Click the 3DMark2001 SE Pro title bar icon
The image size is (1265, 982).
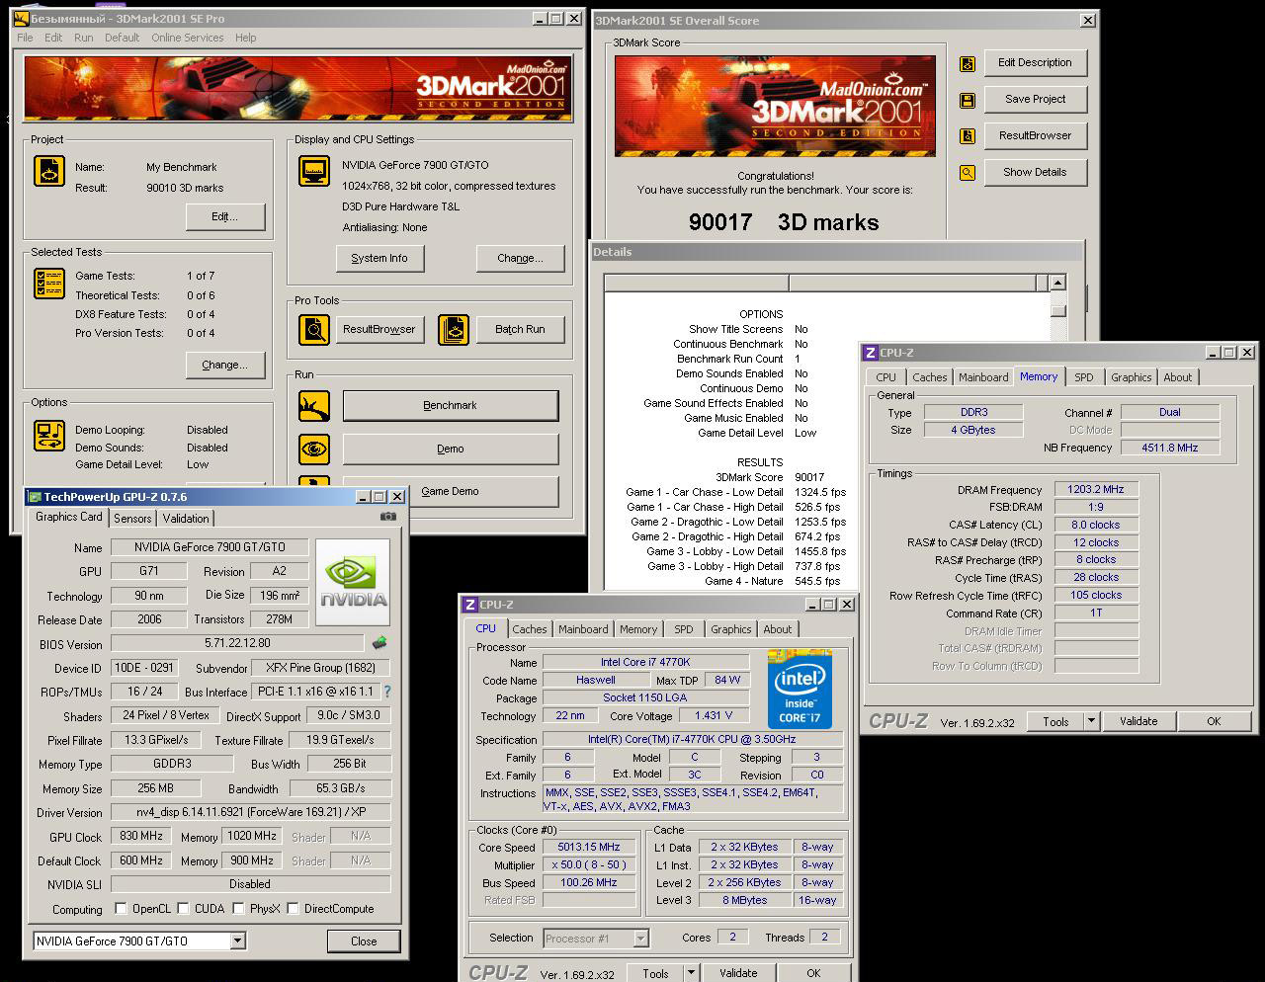click(21, 19)
